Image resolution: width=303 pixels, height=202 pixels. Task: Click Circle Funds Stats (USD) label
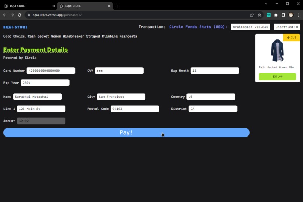coord(198,27)
